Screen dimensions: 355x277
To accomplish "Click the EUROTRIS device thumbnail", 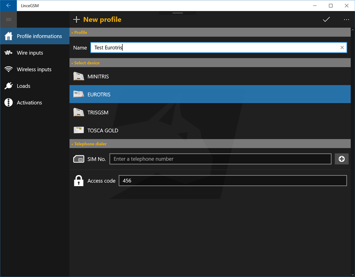I will [x=78, y=94].
